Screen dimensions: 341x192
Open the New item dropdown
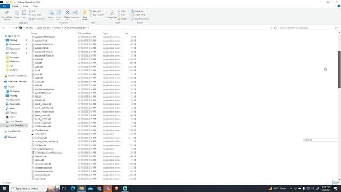tap(96, 11)
